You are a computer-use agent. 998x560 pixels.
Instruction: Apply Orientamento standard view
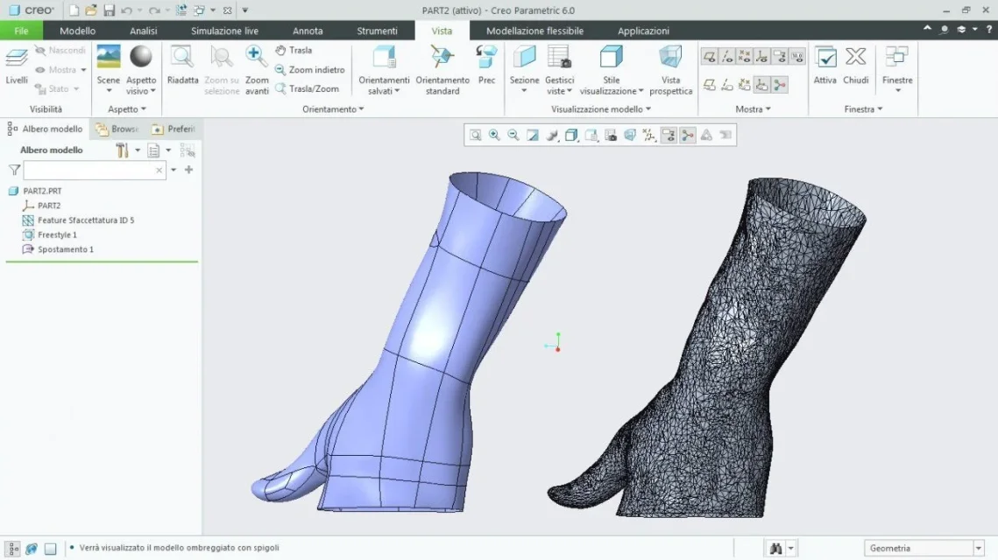tap(442, 70)
